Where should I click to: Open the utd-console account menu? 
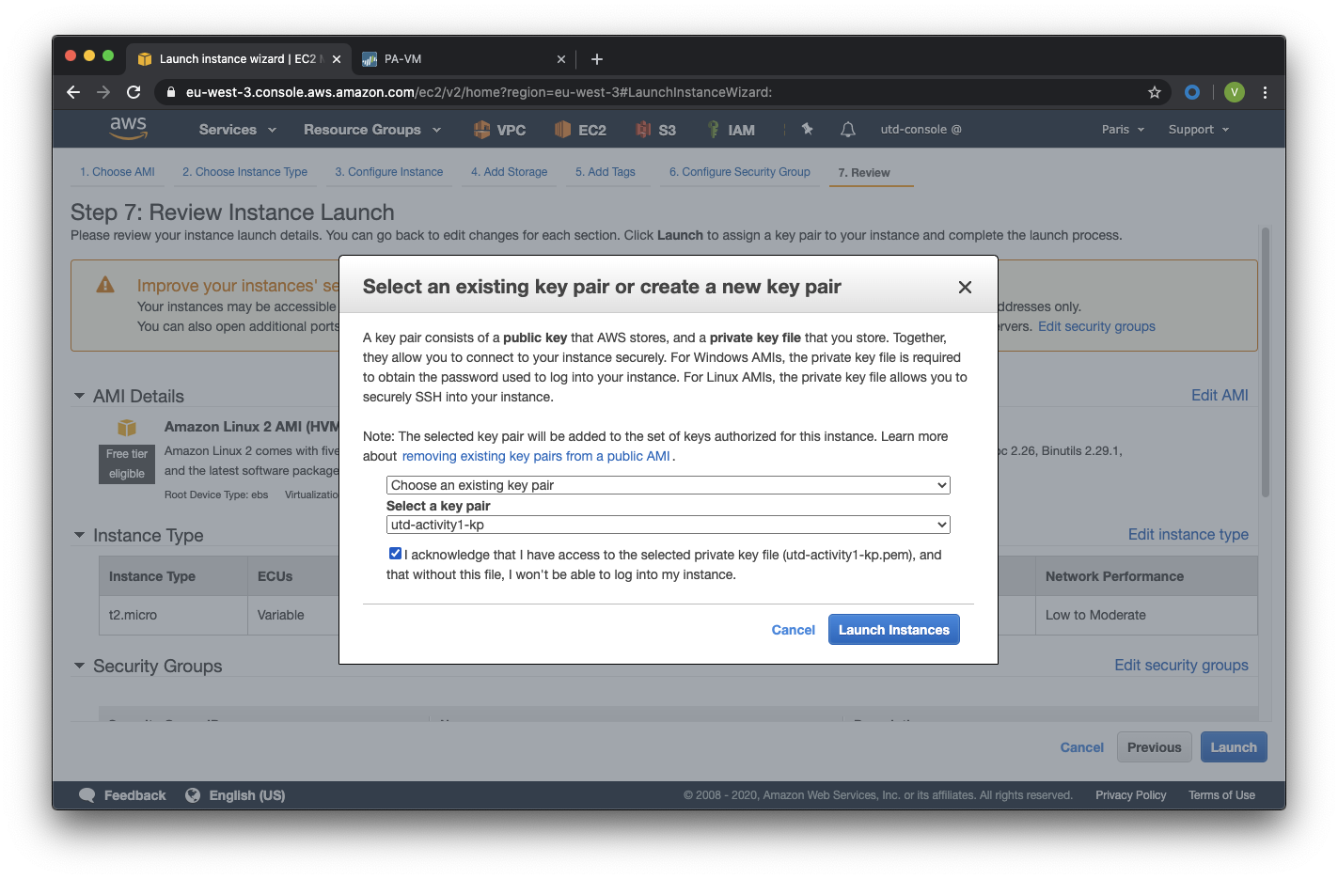click(x=921, y=130)
